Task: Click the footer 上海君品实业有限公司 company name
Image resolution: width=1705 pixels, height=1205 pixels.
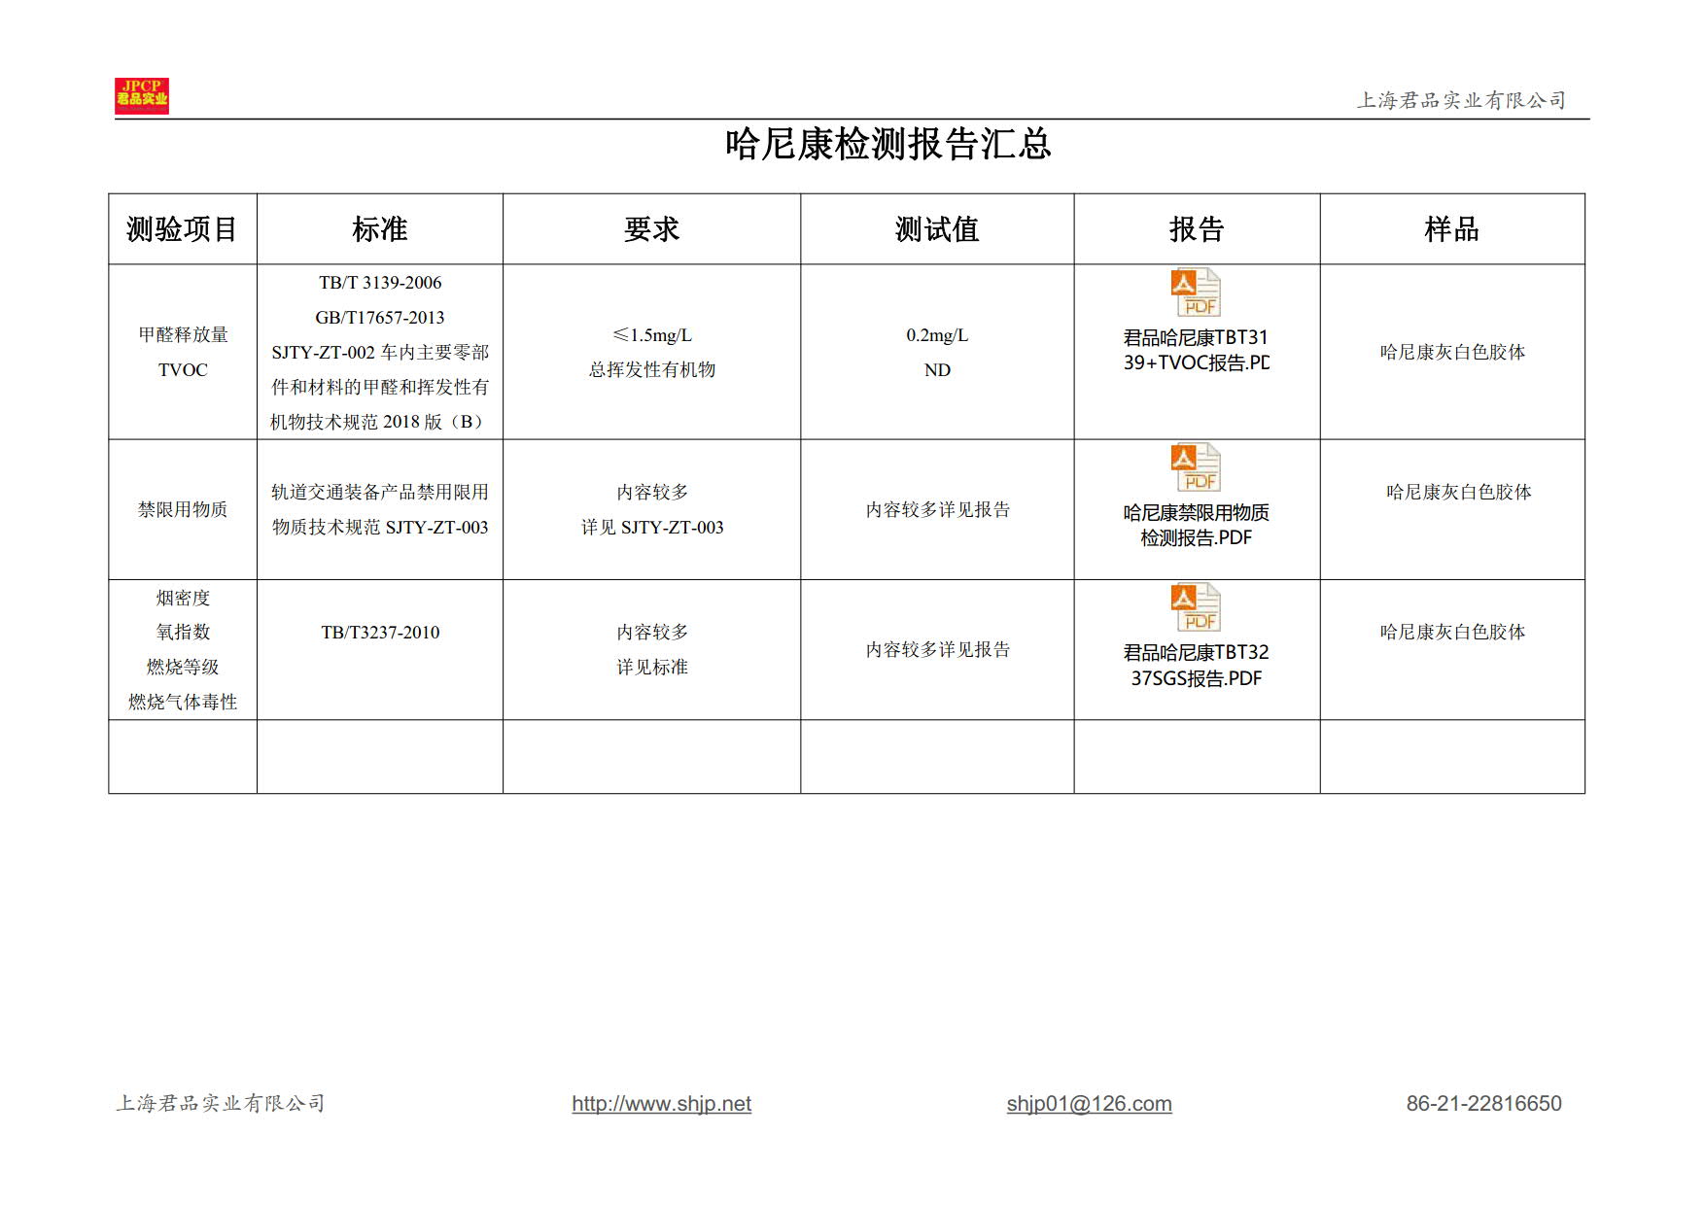Action: [x=221, y=1103]
